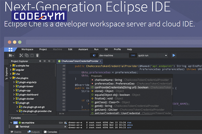Image resolution: width=202 pixels, height=134 pixels.
Task: Open the Workspace menu
Action: click(27, 49)
